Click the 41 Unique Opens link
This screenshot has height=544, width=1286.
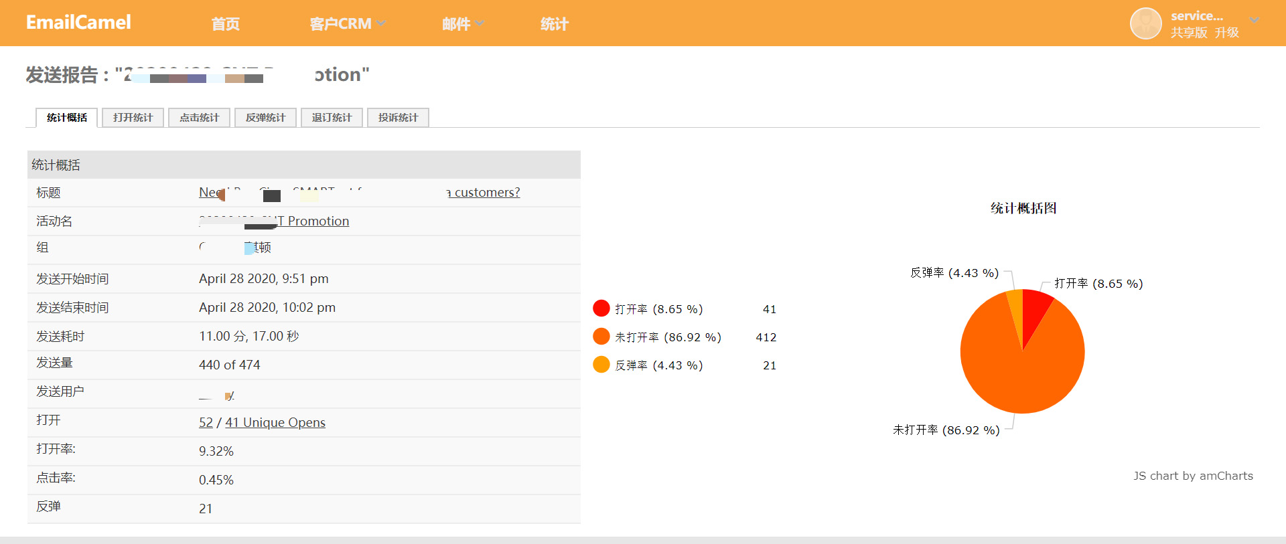275,423
